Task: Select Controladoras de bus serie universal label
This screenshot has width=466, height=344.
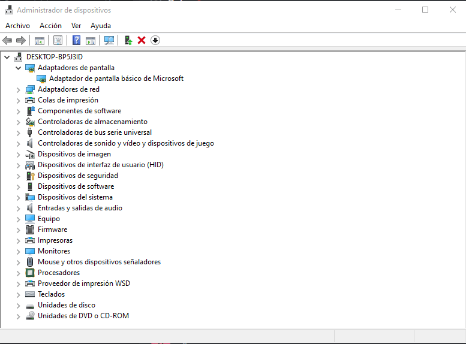Action: pyautogui.click(x=95, y=132)
